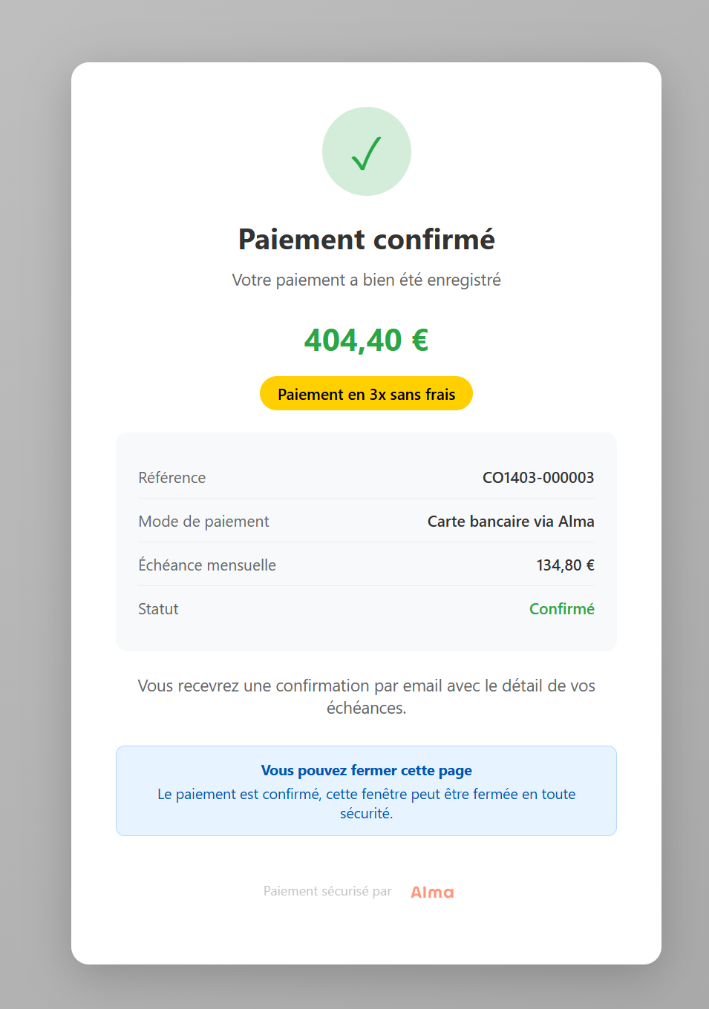Click the 404,40 € total amount
This screenshot has width=709, height=1009.
366,341
